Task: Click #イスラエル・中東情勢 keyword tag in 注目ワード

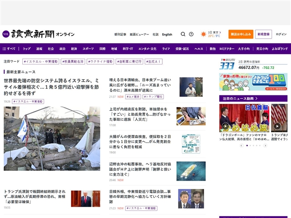Action: tap(40, 62)
